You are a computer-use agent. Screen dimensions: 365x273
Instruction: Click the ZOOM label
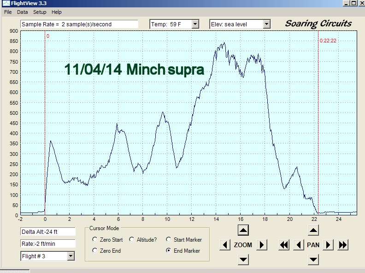243,245
